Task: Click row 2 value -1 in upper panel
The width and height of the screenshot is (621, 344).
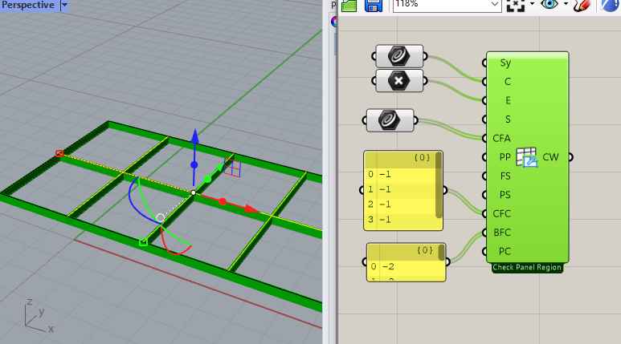Action: 385,204
